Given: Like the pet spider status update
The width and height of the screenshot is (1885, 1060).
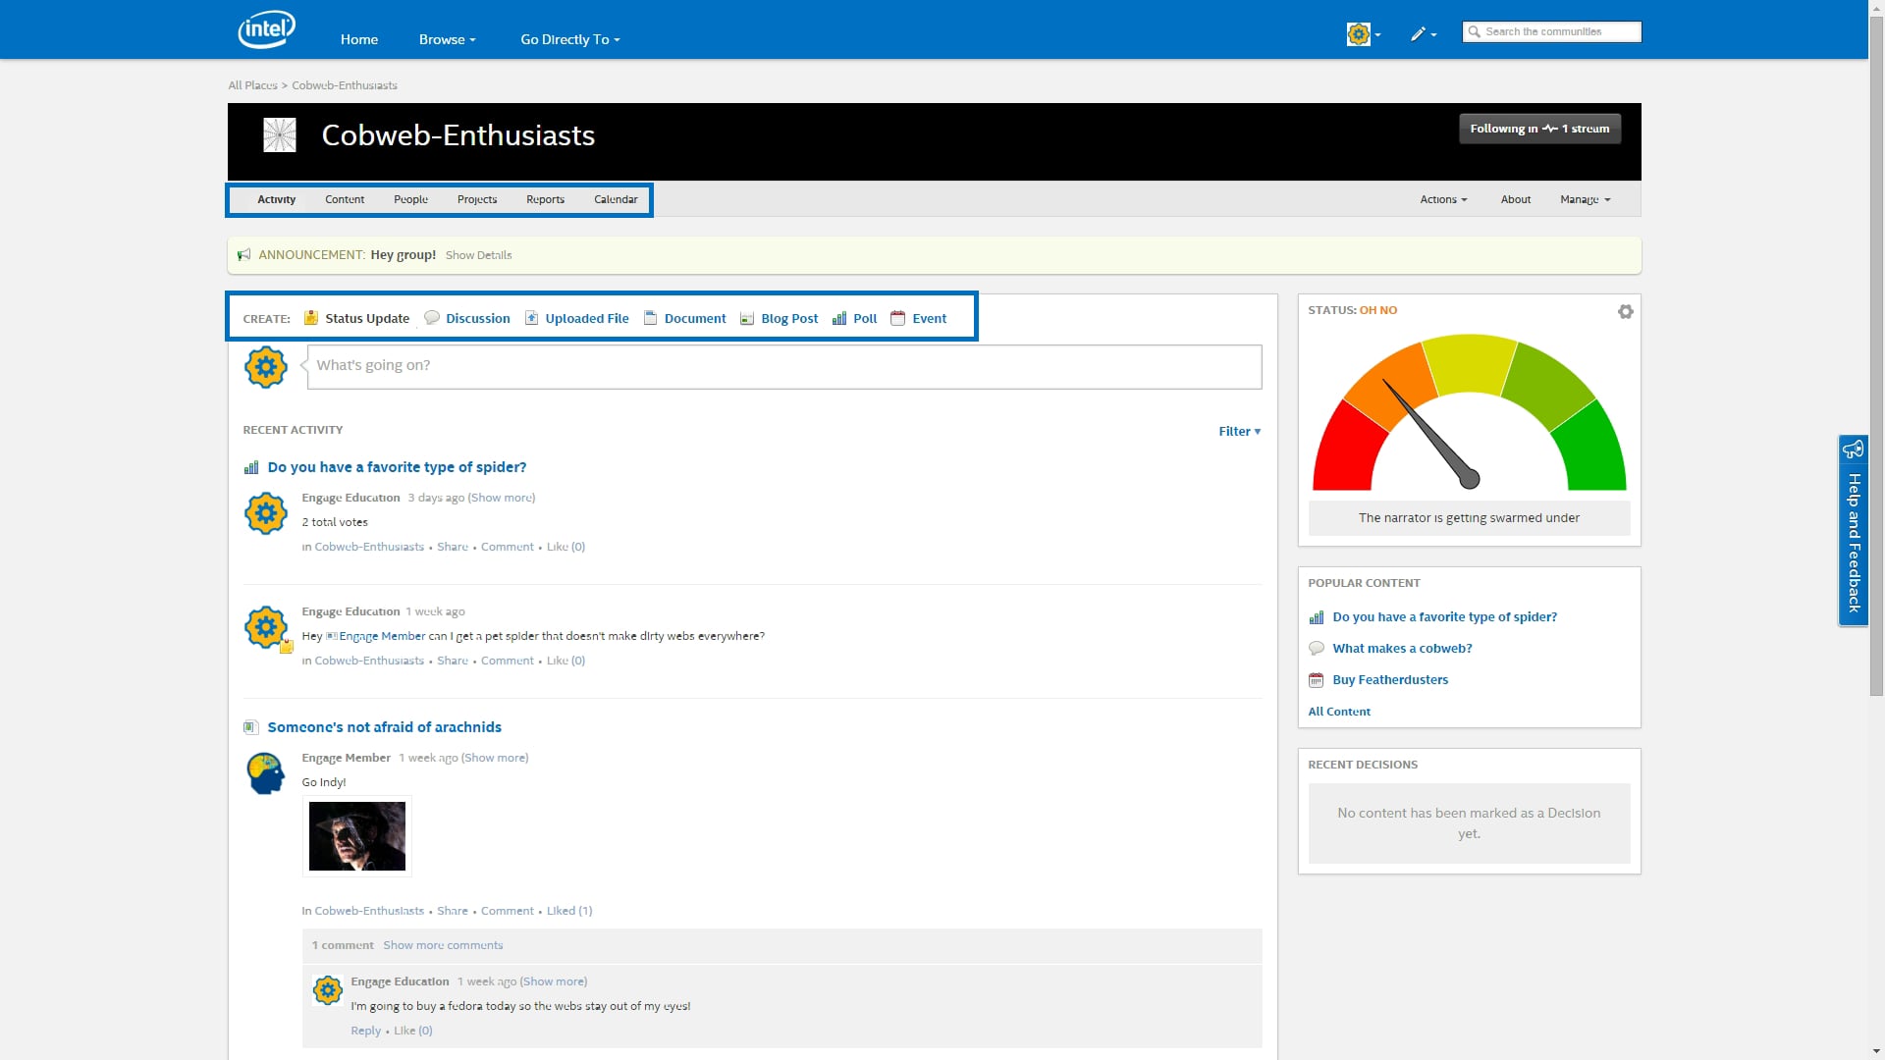Looking at the screenshot, I should 565,661.
